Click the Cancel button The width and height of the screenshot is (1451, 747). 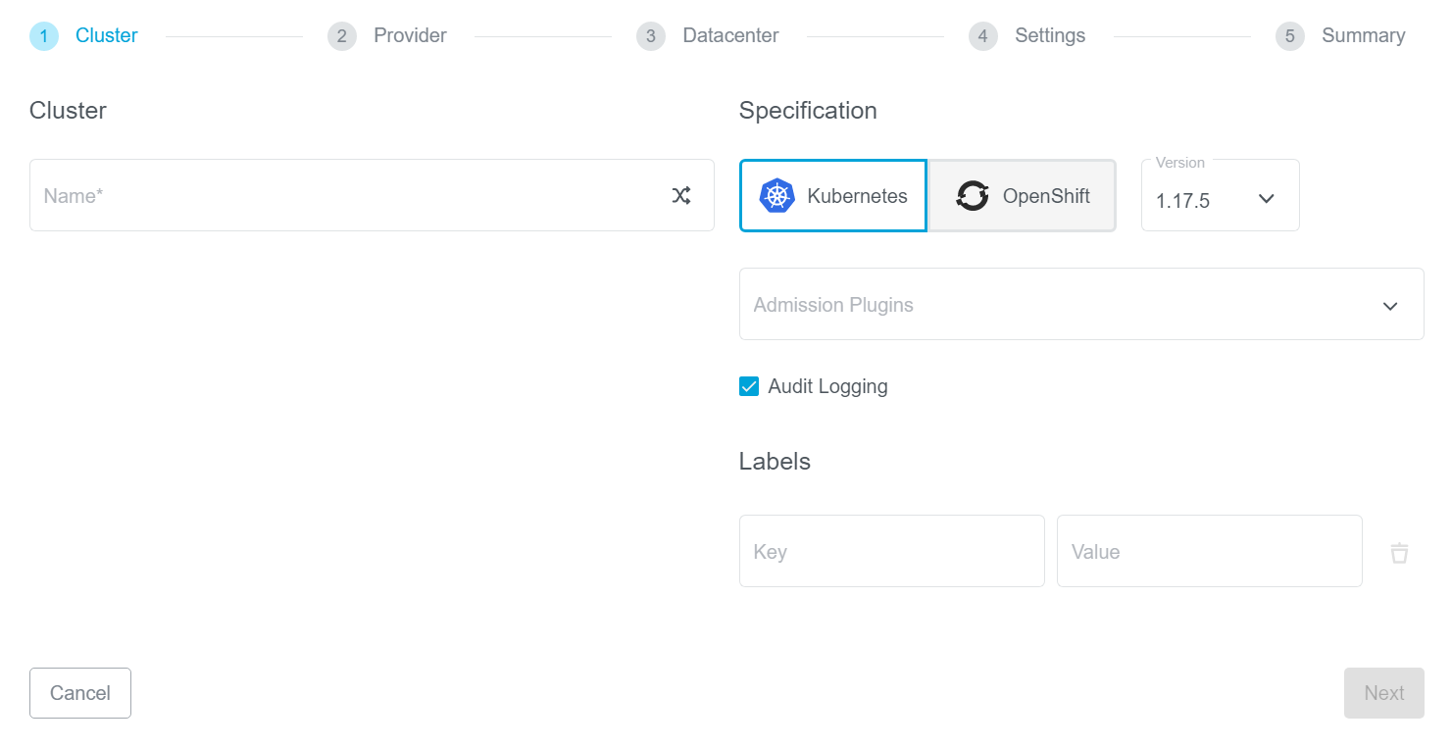pyautogui.click(x=79, y=693)
